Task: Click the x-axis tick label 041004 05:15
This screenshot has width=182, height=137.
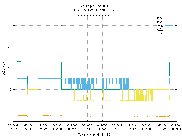Action: coord(13,127)
